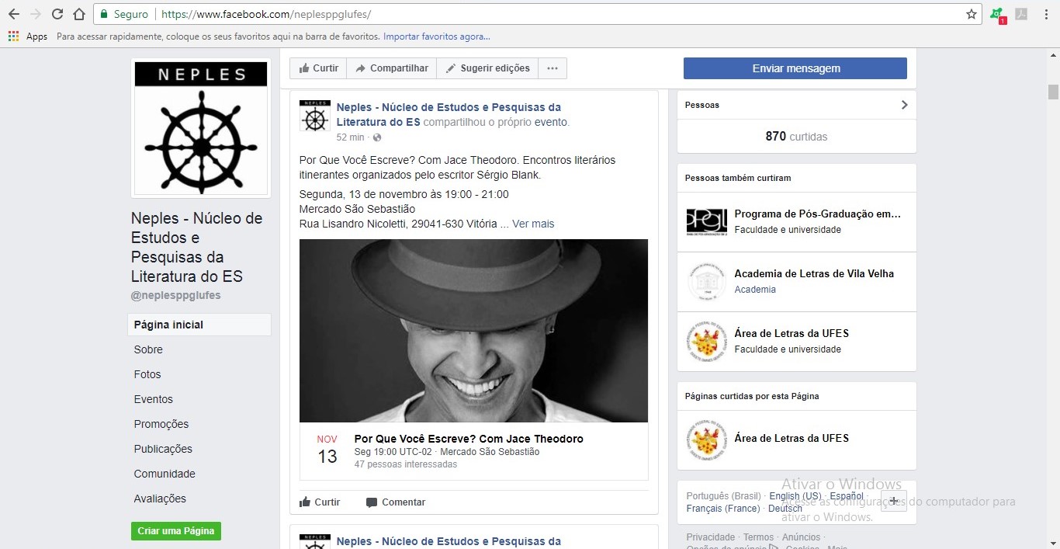Screen dimensions: 1060x549
Task: Reload the page with the refresh icon
Action: pos(57,14)
